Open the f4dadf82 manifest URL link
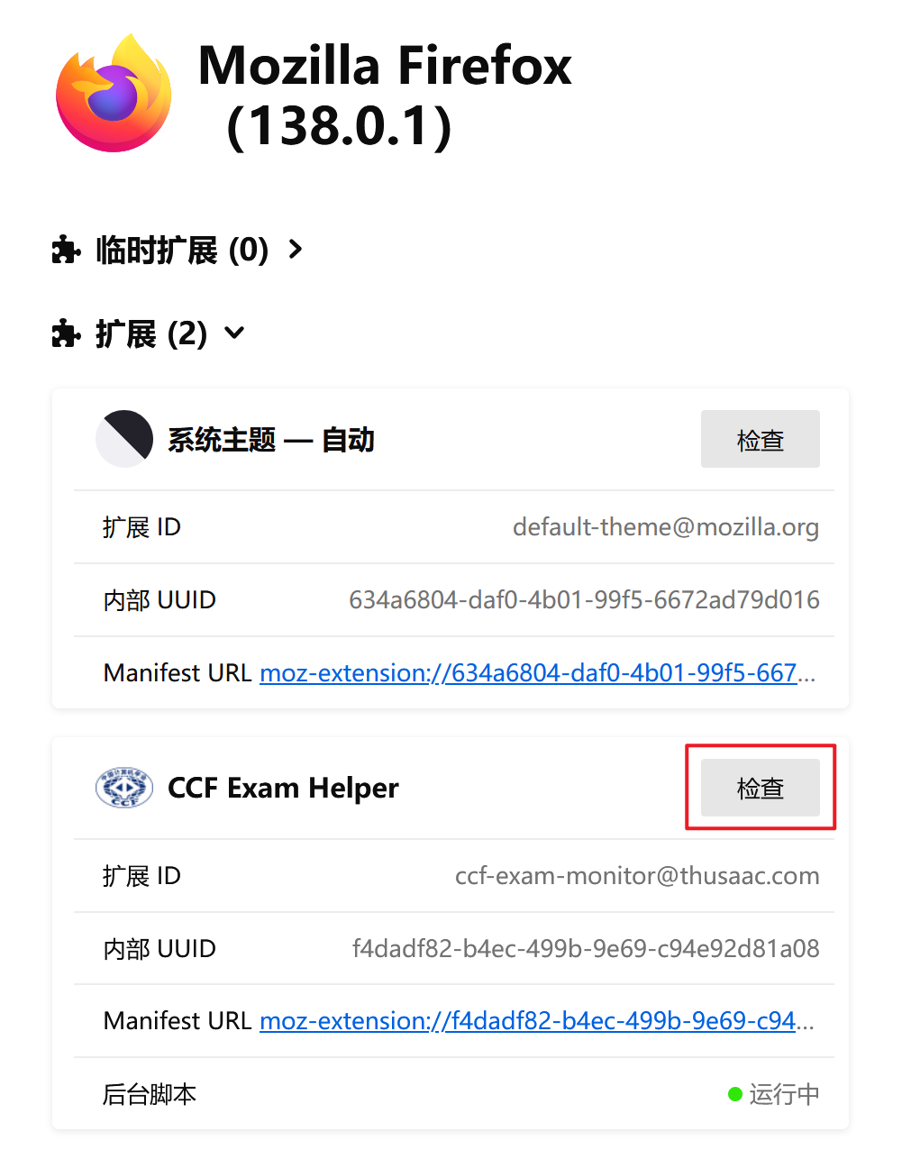This screenshot has height=1159, width=902. [537, 1021]
